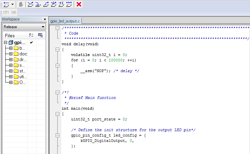Open the Reset button dropdown arrow
Image resolution: width=250 pixels, height=154 pixels.
point(12,4)
